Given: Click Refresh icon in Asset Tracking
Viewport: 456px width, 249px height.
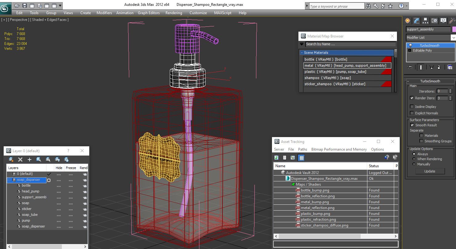Looking at the screenshot, I should point(276,158).
